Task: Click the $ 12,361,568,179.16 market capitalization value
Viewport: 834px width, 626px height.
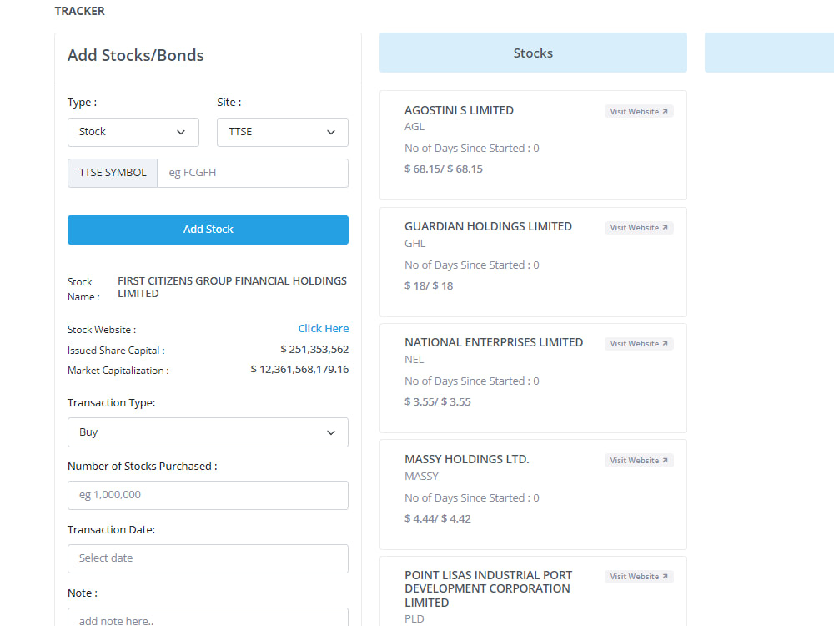Action: point(299,370)
